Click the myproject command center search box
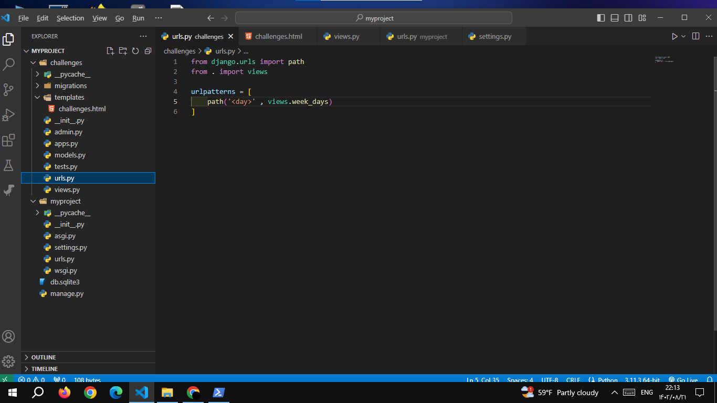Viewport: 717px width, 403px height. click(x=374, y=18)
